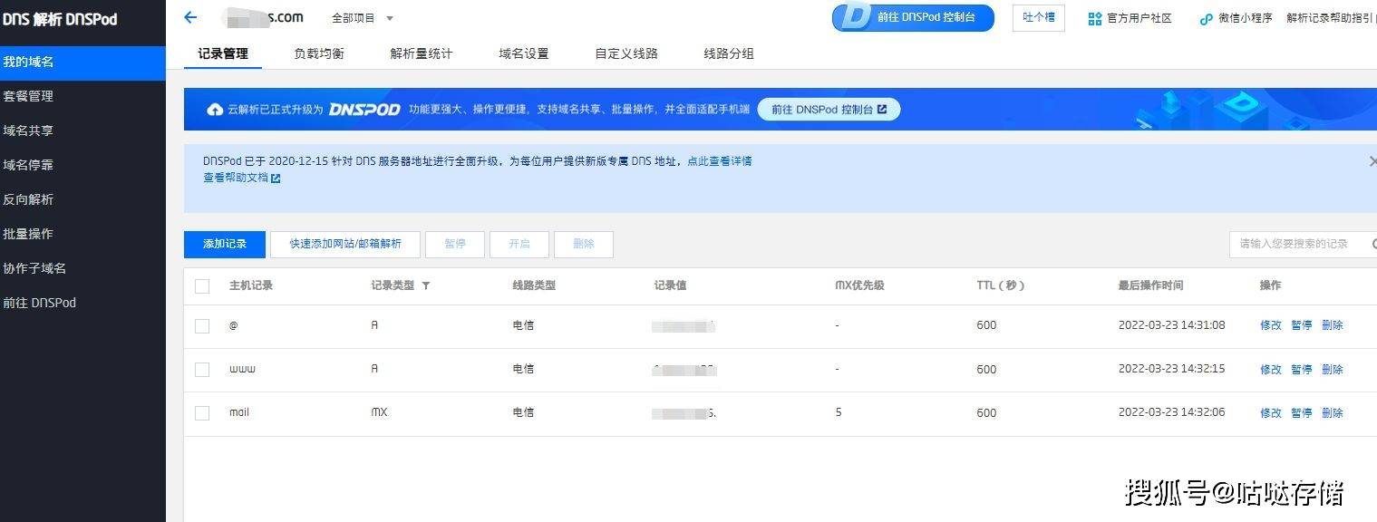
Task: Click 删除 for the mail record
Action: (1333, 412)
